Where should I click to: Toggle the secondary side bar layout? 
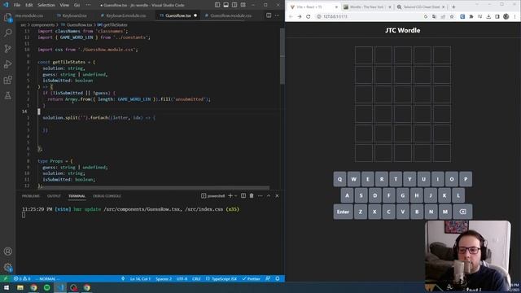pyautogui.click(x=234, y=5)
